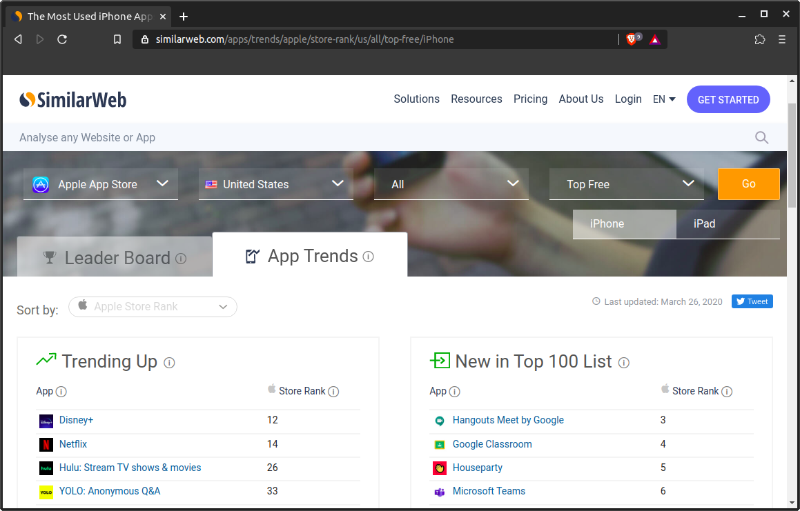Click the disabled browser forward arrow
The height and width of the screenshot is (511, 800).
point(40,39)
